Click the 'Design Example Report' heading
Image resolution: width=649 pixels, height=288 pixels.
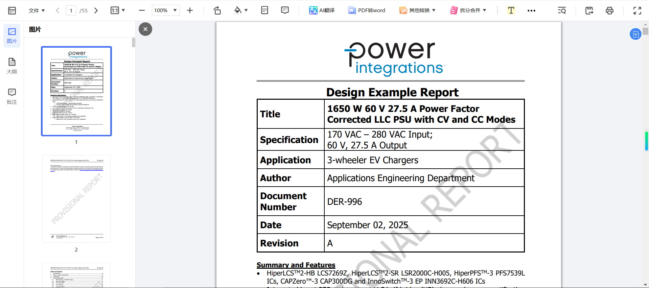click(392, 92)
